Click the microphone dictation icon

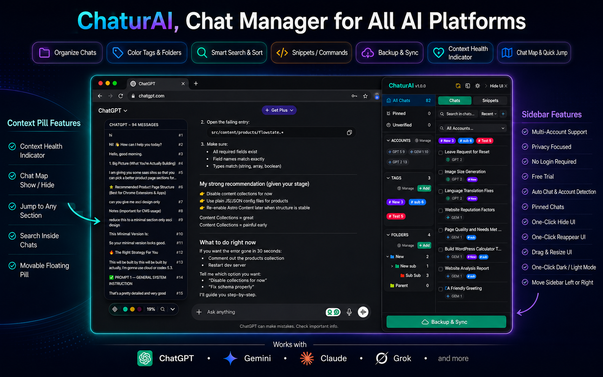click(349, 312)
